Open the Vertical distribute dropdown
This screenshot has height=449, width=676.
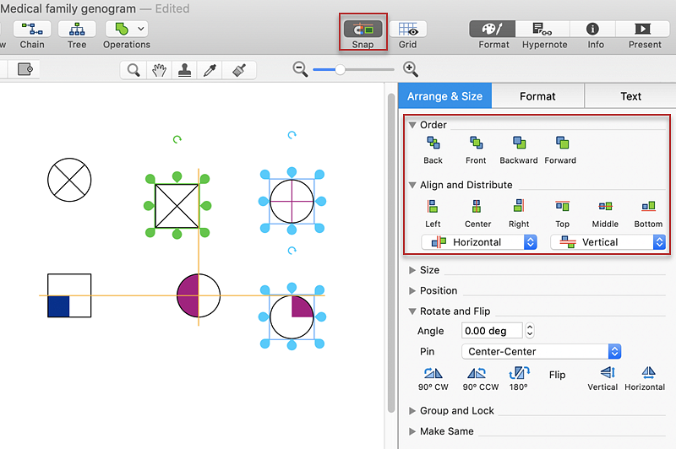point(608,242)
